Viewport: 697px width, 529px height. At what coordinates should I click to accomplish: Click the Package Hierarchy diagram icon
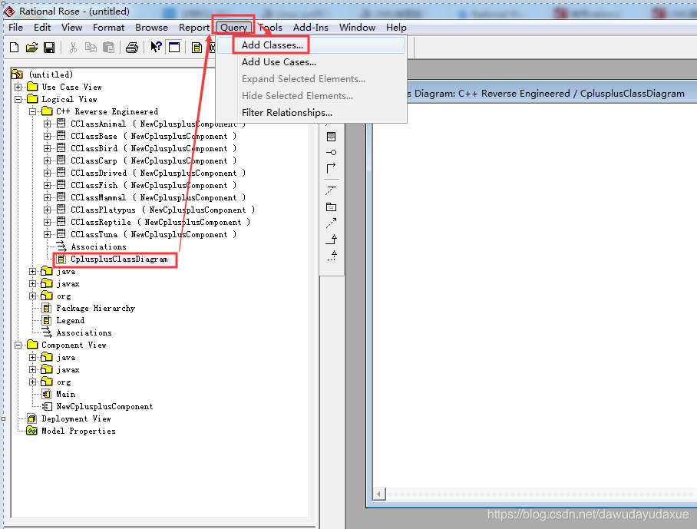pyautogui.click(x=46, y=308)
